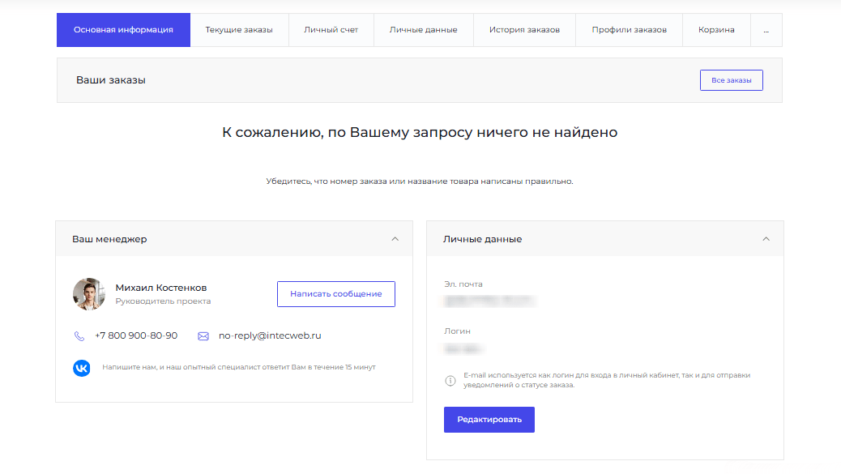Image resolution: width=841 pixels, height=474 pixels.
Task: Select the Основная информация tab
Action: (123, 30)
